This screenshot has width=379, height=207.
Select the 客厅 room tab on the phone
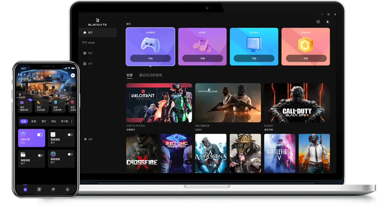click(44, 121)
